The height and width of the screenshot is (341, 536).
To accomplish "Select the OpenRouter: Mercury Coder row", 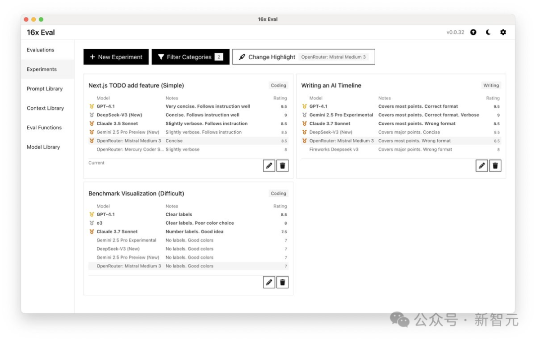I will [x=189, y=150].
